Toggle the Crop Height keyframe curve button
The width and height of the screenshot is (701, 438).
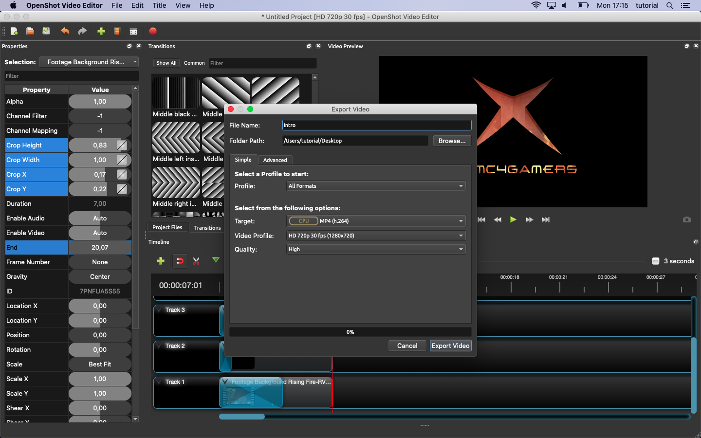click(x=122, y=146)
